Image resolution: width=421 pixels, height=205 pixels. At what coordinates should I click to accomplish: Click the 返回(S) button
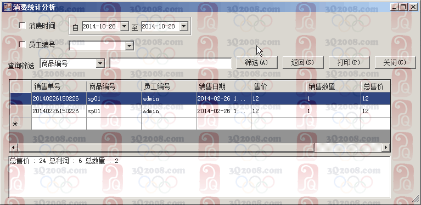pyautogui.click(x=303, y=62)
